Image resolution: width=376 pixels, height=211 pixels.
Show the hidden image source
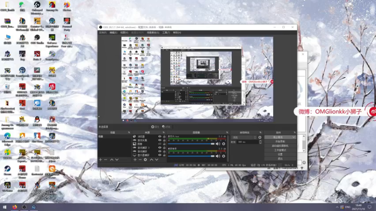pos(160,144)
